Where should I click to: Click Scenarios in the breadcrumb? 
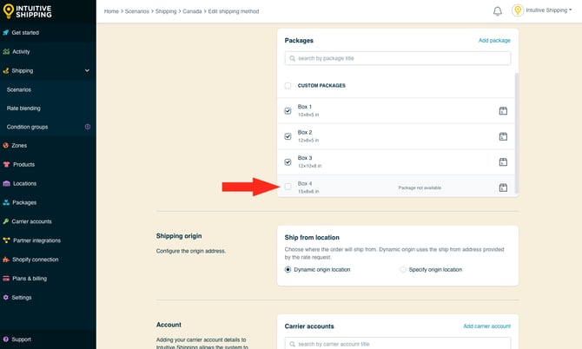click(136, 11)
